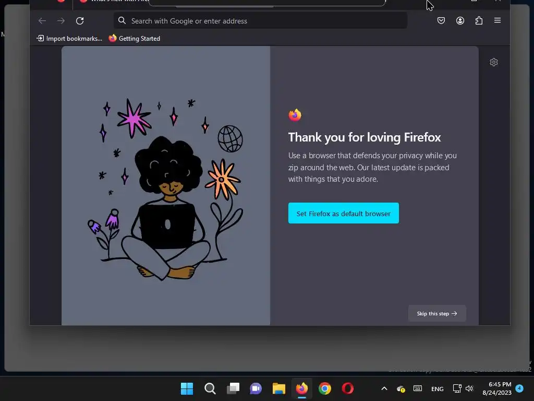Open the Firefox hamburger menu

pos(497,20)
